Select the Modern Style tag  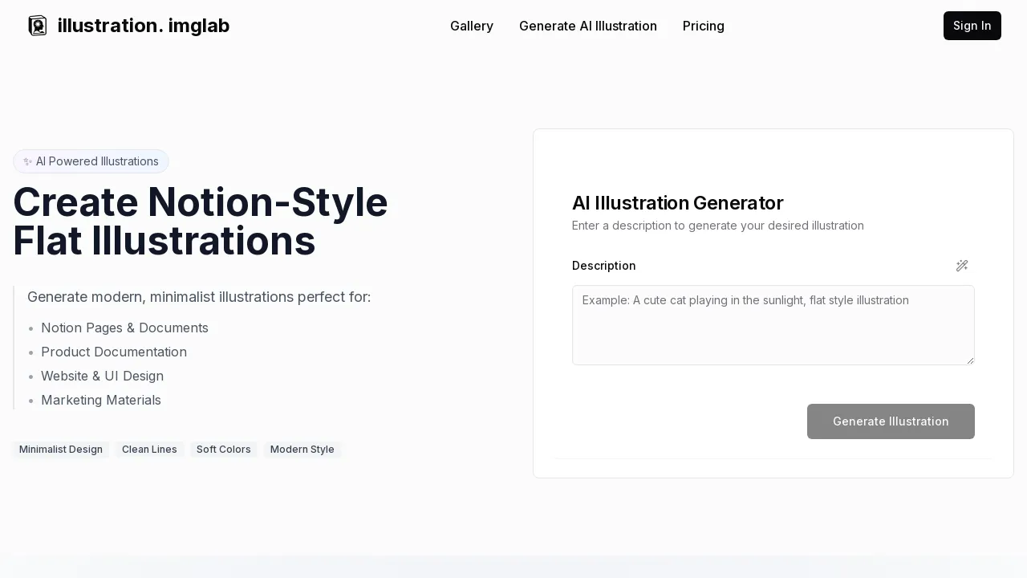[x=302, y=450]
